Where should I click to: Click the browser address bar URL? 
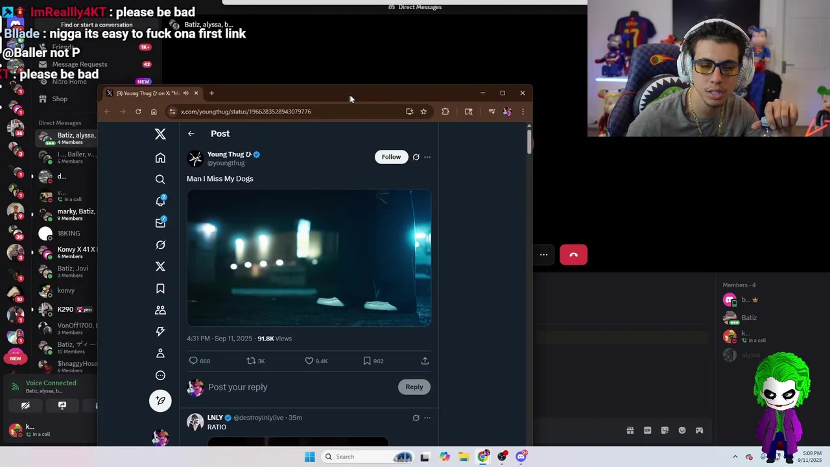click(246, 112)
